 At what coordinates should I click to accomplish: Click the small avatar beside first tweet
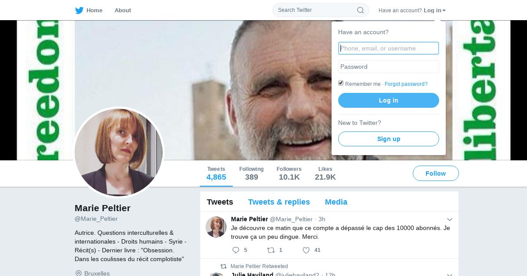click(216, 227)
